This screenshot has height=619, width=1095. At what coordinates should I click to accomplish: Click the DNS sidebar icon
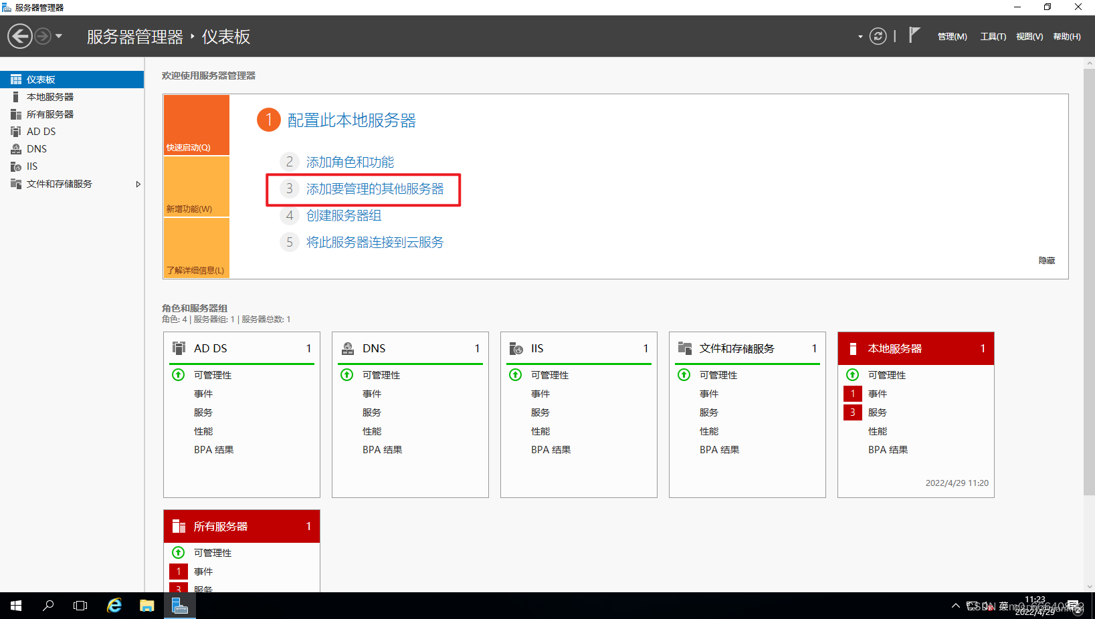pos(16,149)
